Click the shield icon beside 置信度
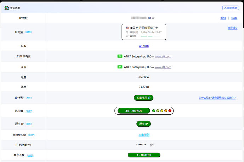The width and height of the screenshot is (244, 162). 127,36
